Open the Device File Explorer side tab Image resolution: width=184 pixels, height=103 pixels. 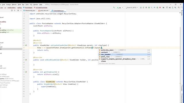(182, 98)
